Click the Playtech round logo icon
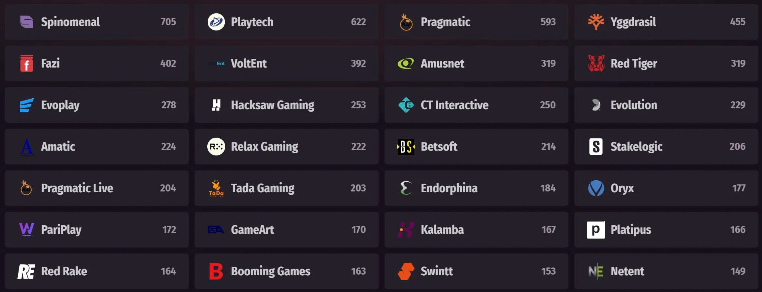The width and height of the screenshot is (762, 292). 216,22
